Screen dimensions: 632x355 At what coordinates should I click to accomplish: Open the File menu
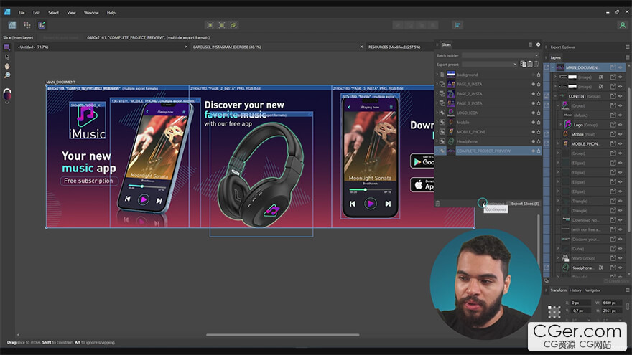click(x=22, y=12)
